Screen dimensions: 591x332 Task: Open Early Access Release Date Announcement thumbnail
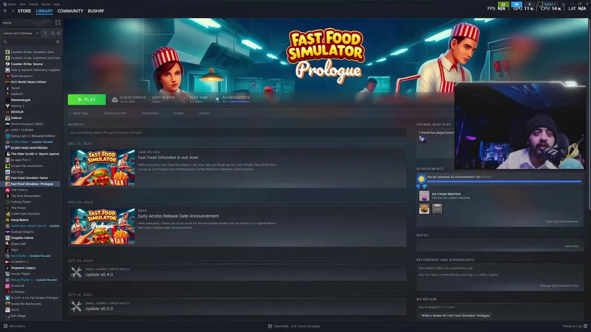coord(103,226)
